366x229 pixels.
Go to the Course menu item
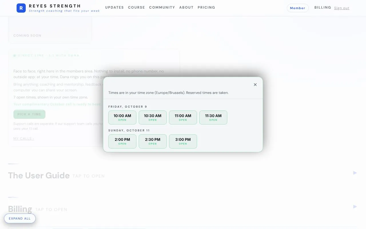pos(136,7)
